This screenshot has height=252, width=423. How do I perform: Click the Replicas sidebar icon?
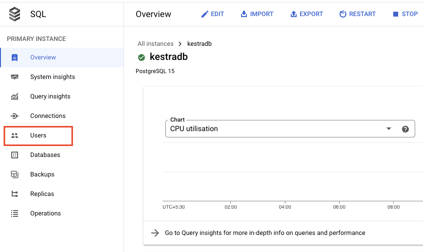[15, 194]
